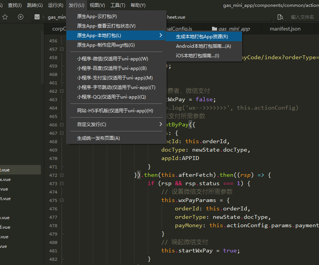Open Android本地打包指南
This screenshot has height=265, width=319.
pyautogui.click(x=204, y=46)
